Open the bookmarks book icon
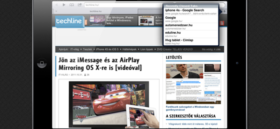The image size is (280, 129). click(72, 5)
